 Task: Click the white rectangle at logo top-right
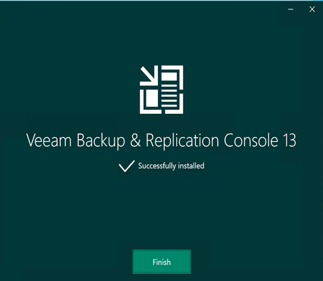[169, 76]
